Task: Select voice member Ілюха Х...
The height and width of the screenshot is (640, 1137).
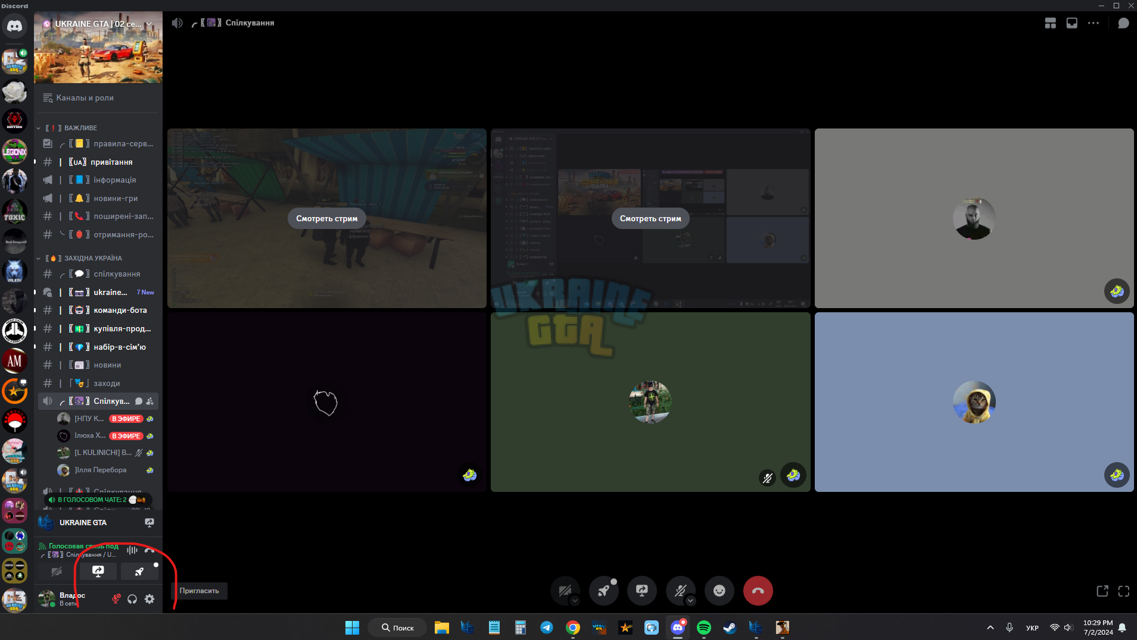Action: [x=106, y=436]
